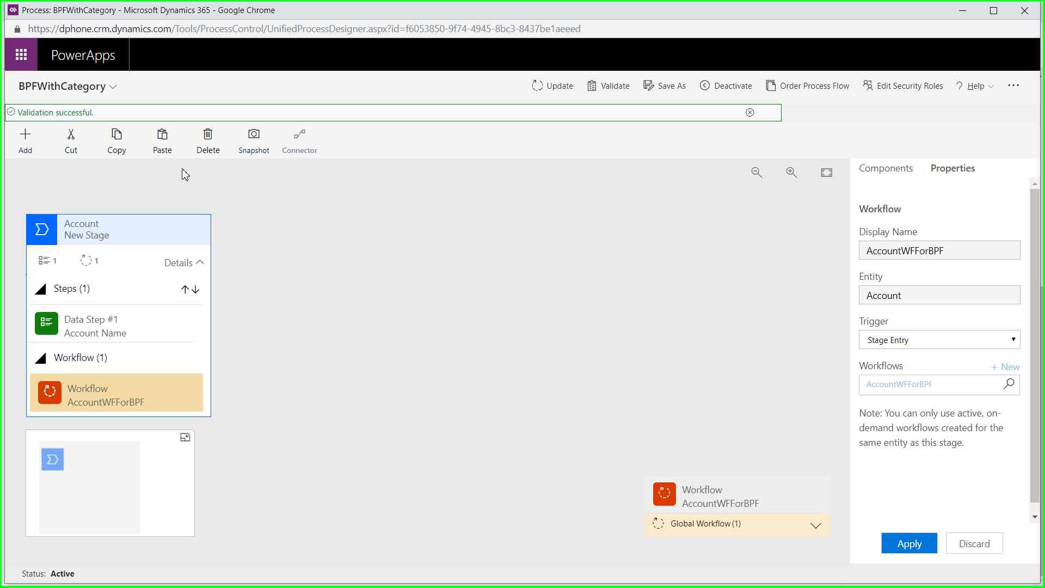The height and width of the screenshot is (588, 1045).
Task: Collapse the Steps (1) section
Action: click(x=41, y=289)
